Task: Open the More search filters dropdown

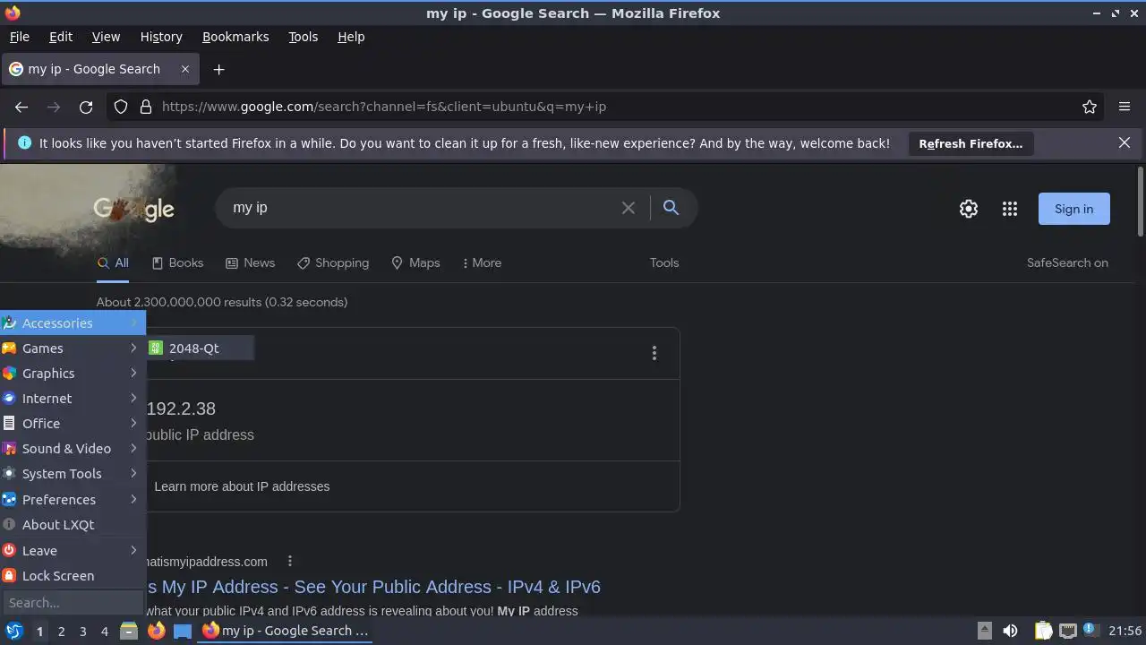Action: pyautogui.click(x=482, y=262)
